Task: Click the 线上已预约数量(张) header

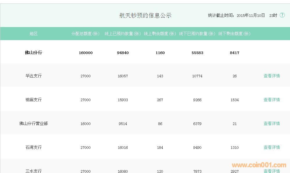Action: [x=123, y=34]
